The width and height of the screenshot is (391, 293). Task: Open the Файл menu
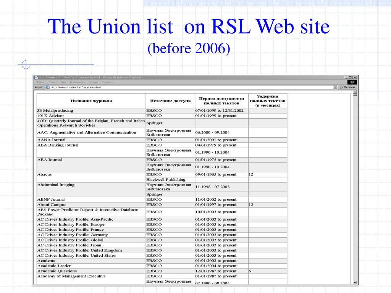[40, 81]
